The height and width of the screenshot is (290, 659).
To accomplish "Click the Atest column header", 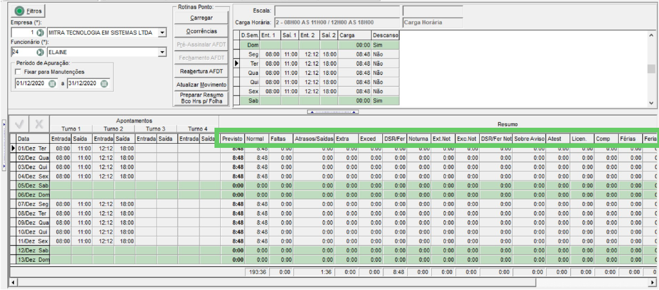I will click(559, 139).
